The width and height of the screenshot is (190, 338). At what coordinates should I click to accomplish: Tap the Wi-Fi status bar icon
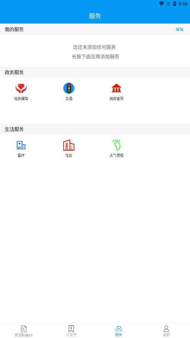click(161, 4)
